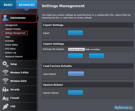Click the 'System Reboot' row label
This screenshot has height=111, width=135.
(51, 93)
